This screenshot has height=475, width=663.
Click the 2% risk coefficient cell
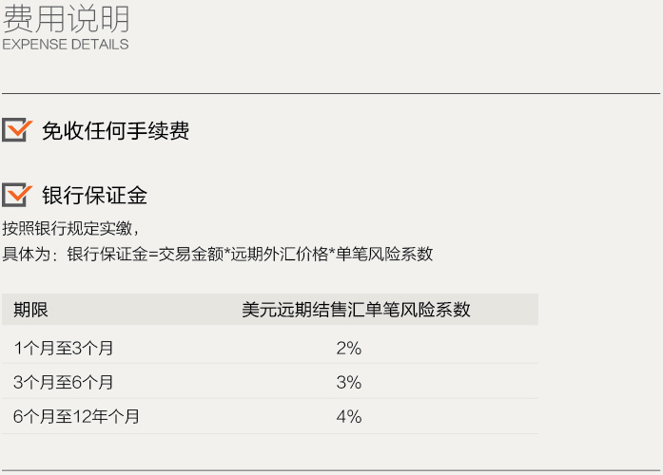click(x=349, y=349)
